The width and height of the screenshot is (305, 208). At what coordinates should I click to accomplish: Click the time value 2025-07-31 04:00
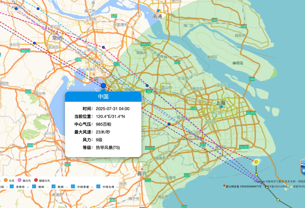(x=113, y=109)
